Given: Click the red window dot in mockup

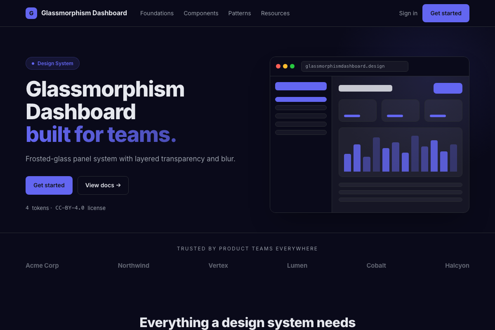Looking at the screenshot, I should 278,66.
